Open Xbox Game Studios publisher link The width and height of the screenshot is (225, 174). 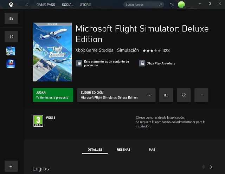[x=95, y=50]
